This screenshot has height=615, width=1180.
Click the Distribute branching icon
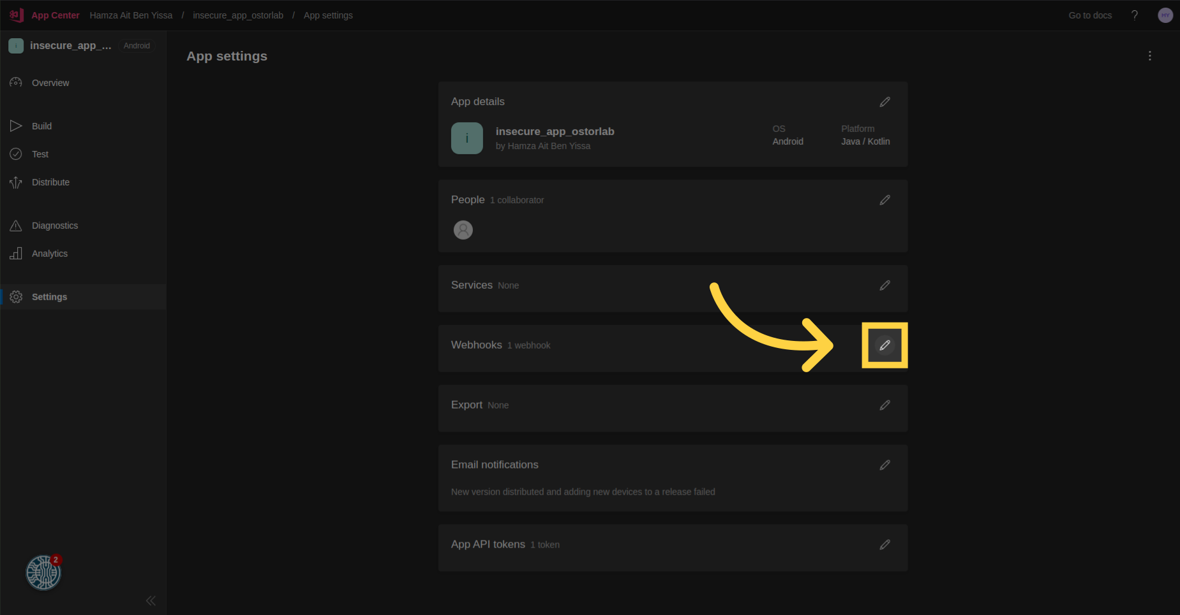pyautogui.click(x=16, y=182)
